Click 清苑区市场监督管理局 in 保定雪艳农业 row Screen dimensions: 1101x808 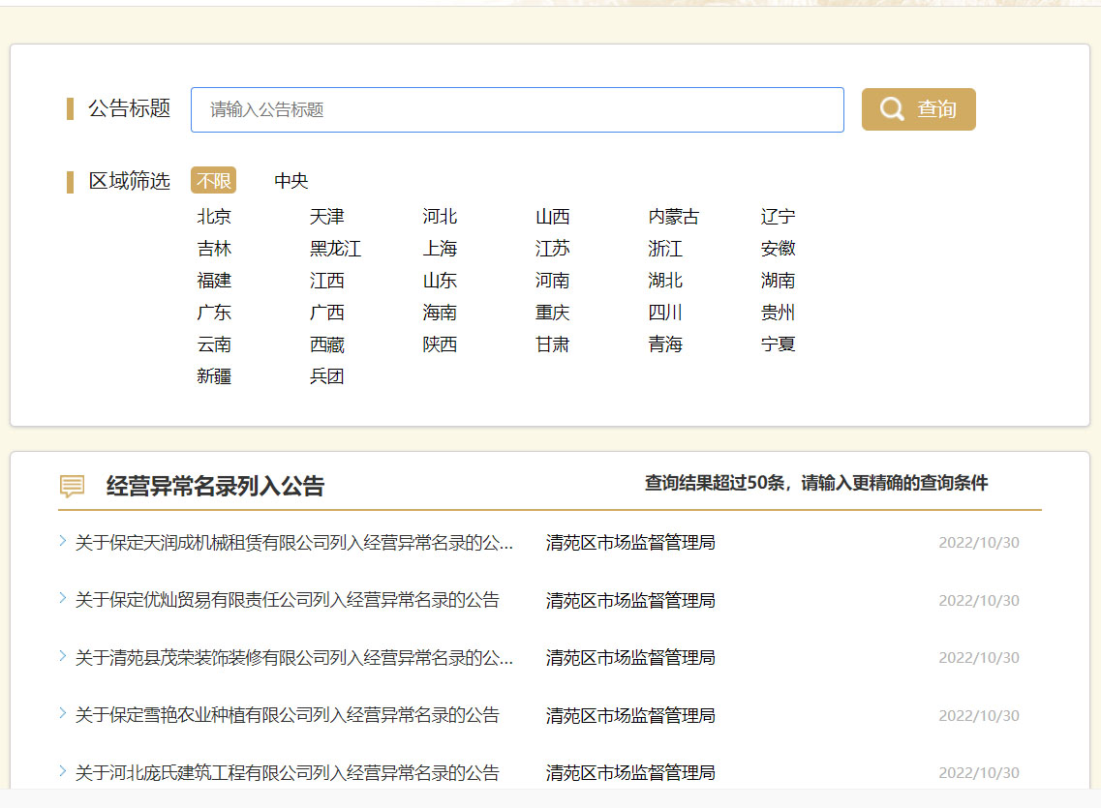(x=630, y=715)
